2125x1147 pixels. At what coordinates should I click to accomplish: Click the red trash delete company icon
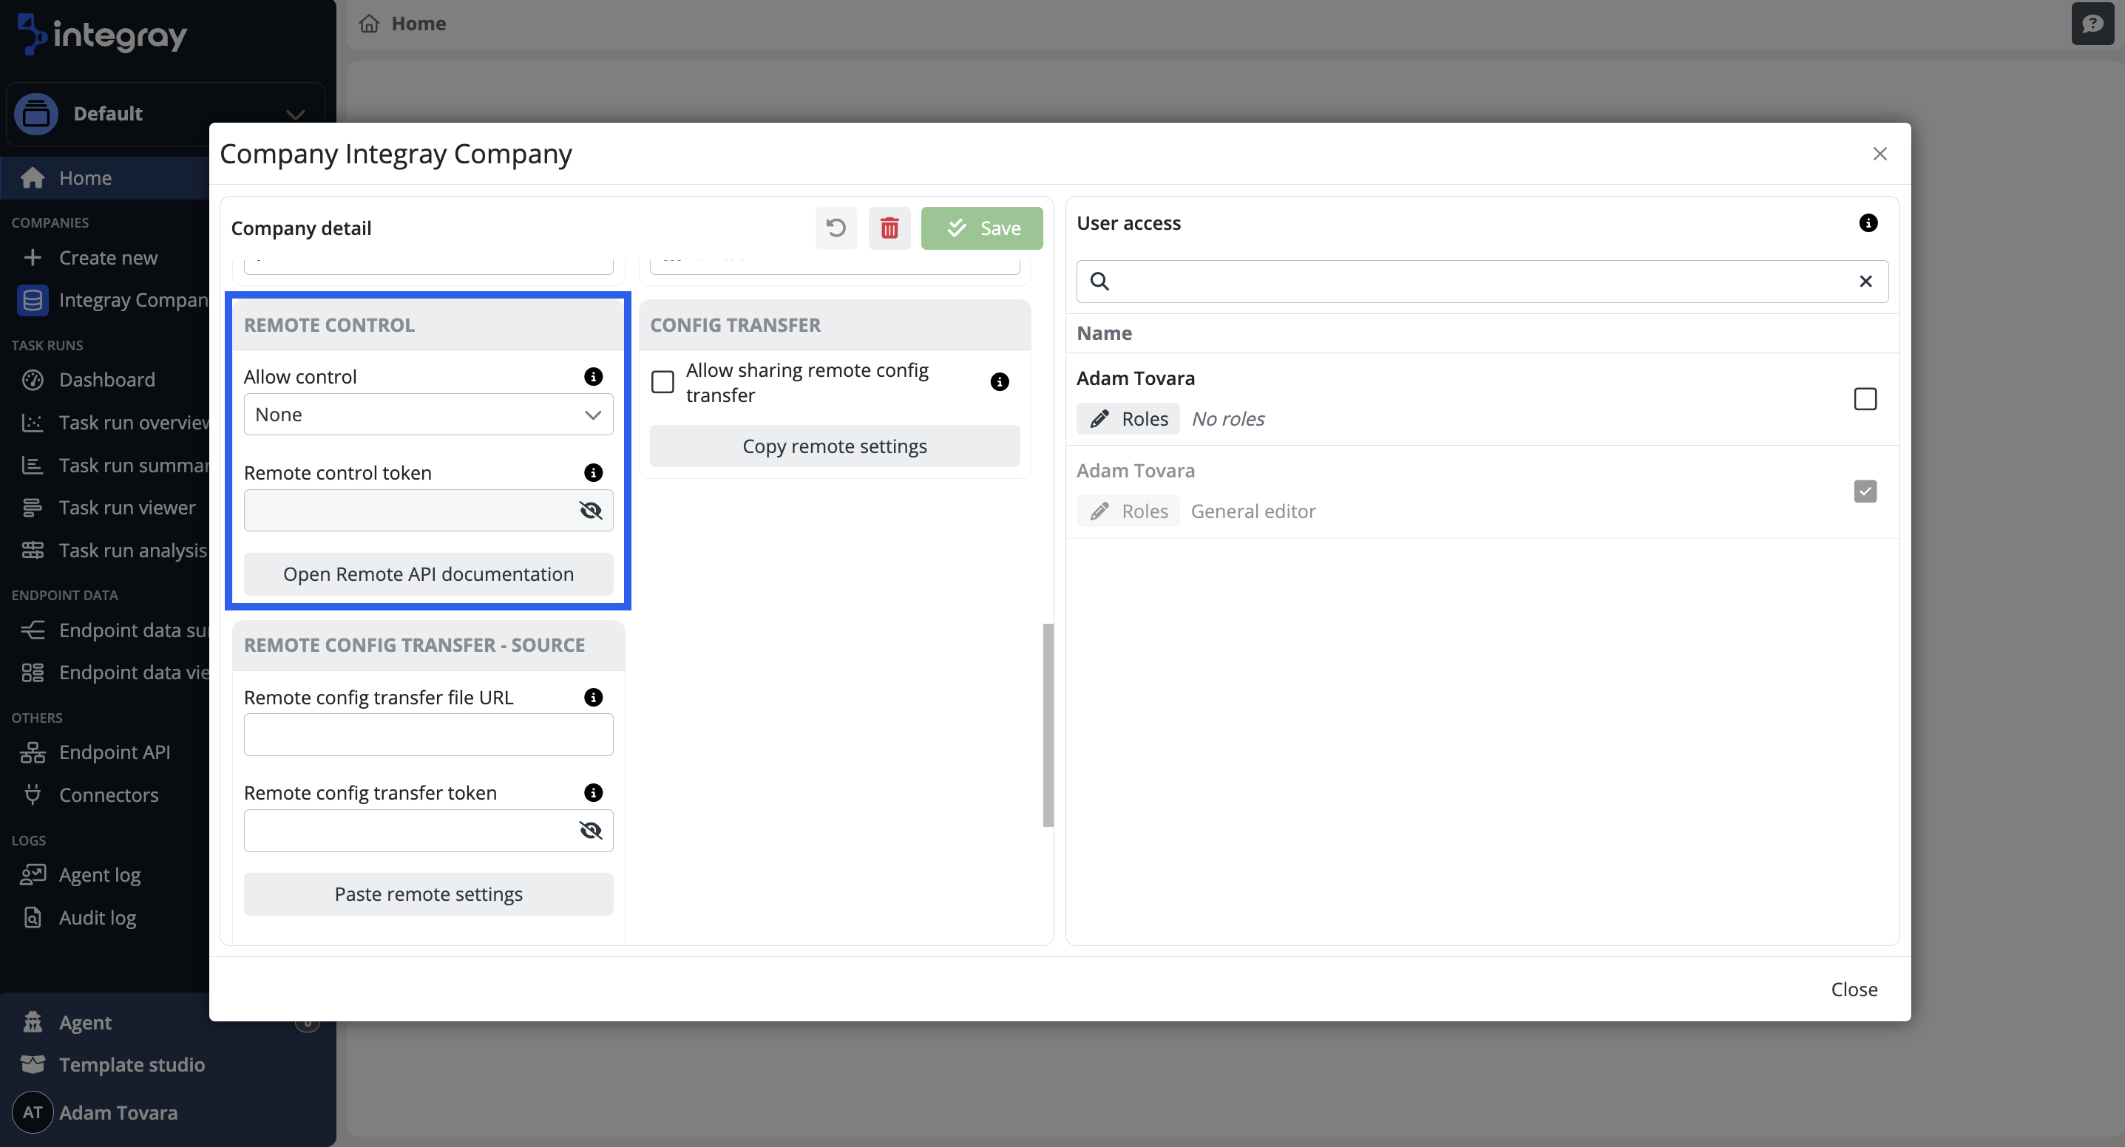(889, 228)
